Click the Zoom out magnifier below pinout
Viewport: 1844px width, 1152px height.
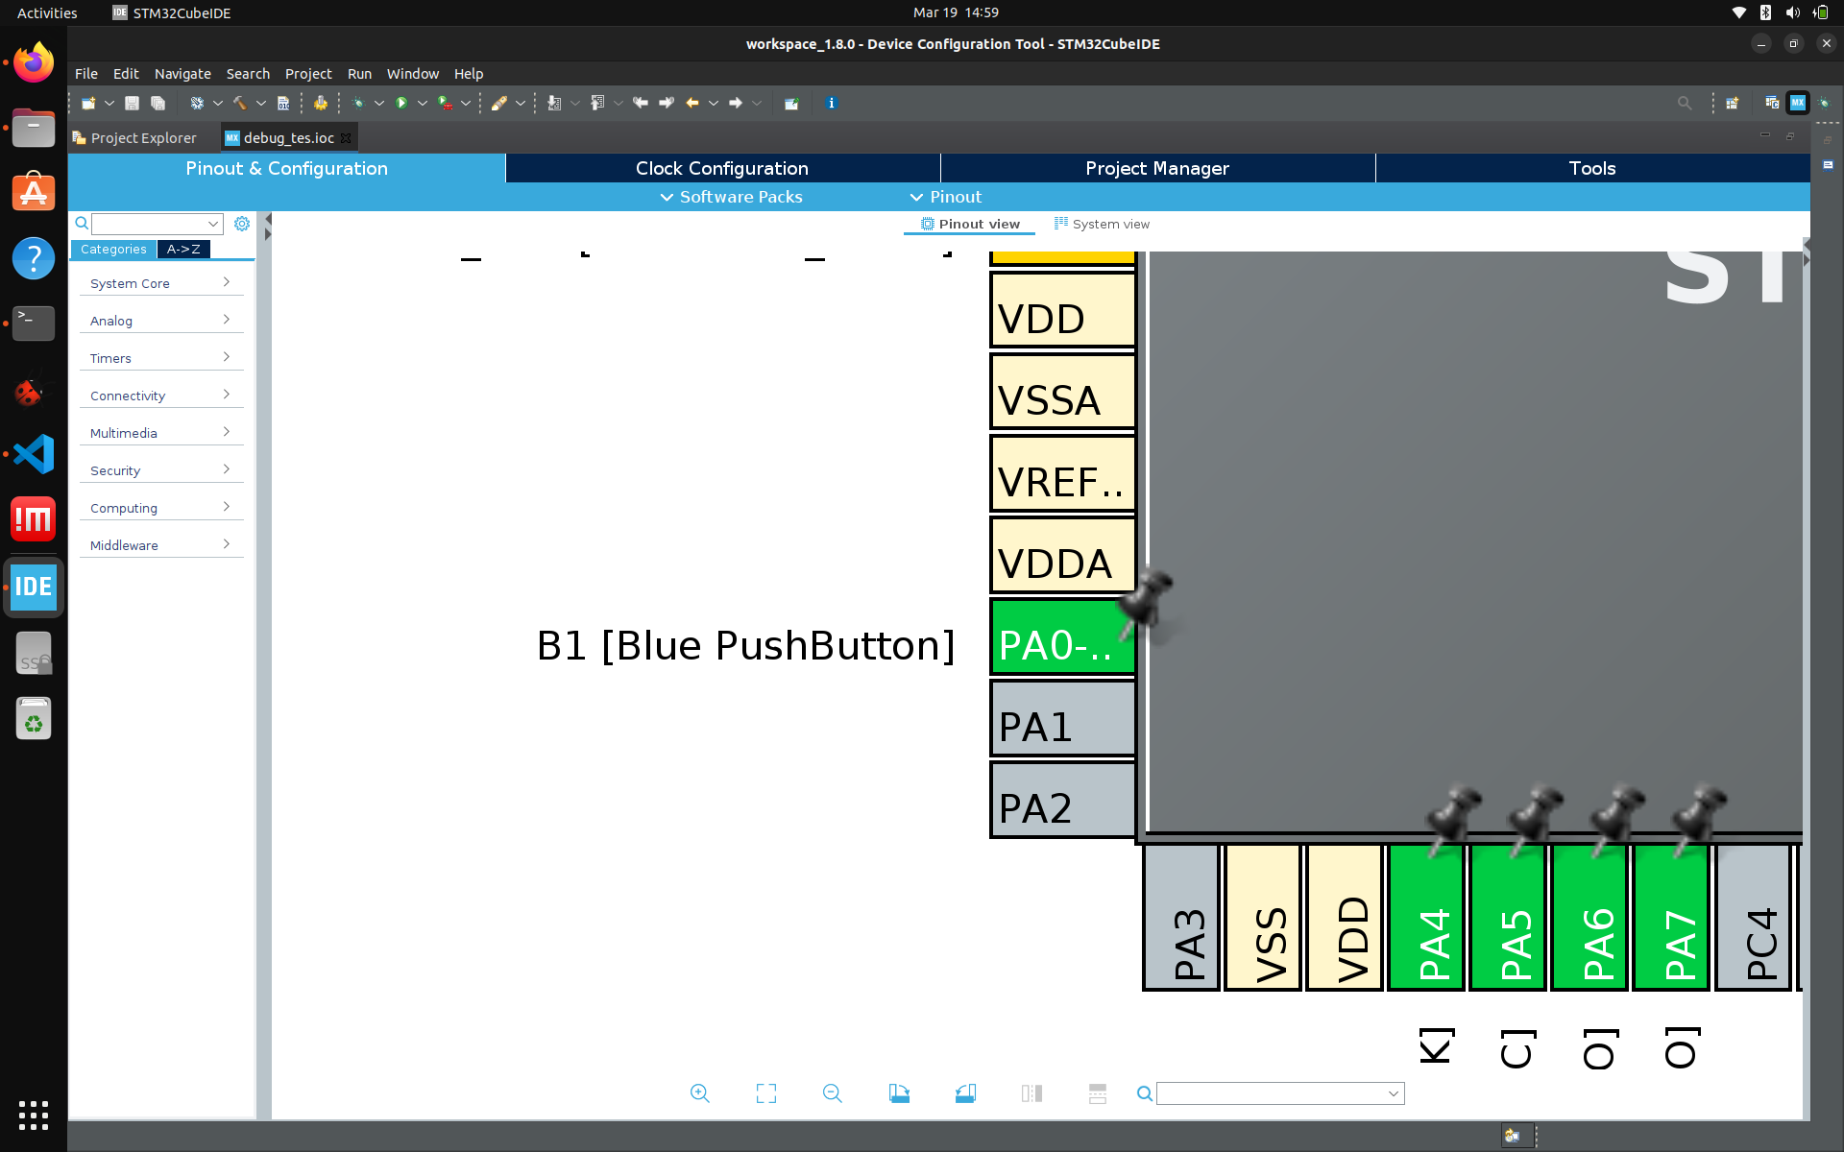point(833,1093)
